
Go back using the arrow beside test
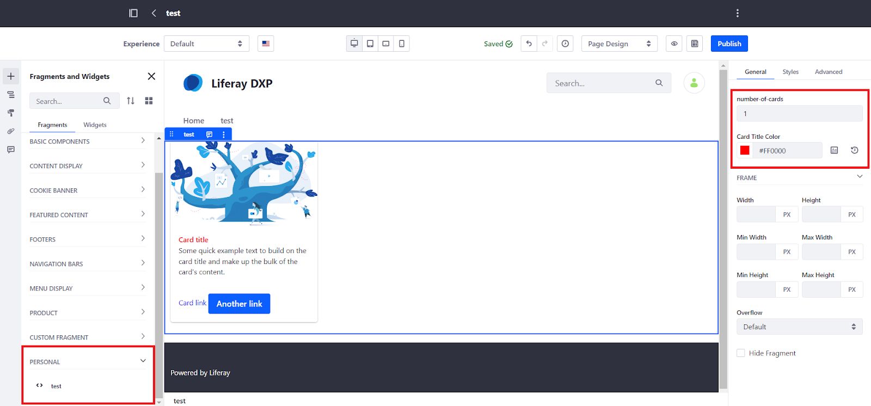point(154,13)
